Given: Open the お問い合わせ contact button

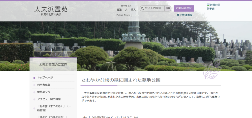Looking at the screenshot, I should click(184, 8).
